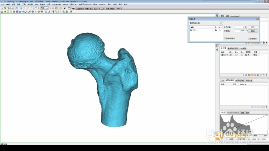Click the yellow info icon in 3D objects panel
The image size is (269, 151).
coord(252,75)
